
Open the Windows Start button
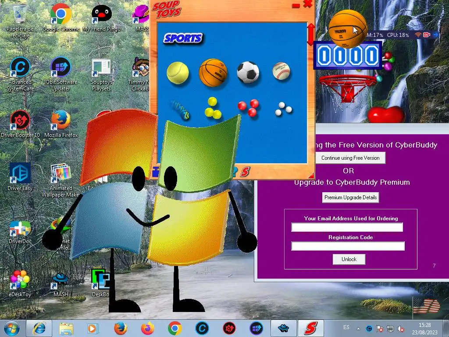coord(12,328)
